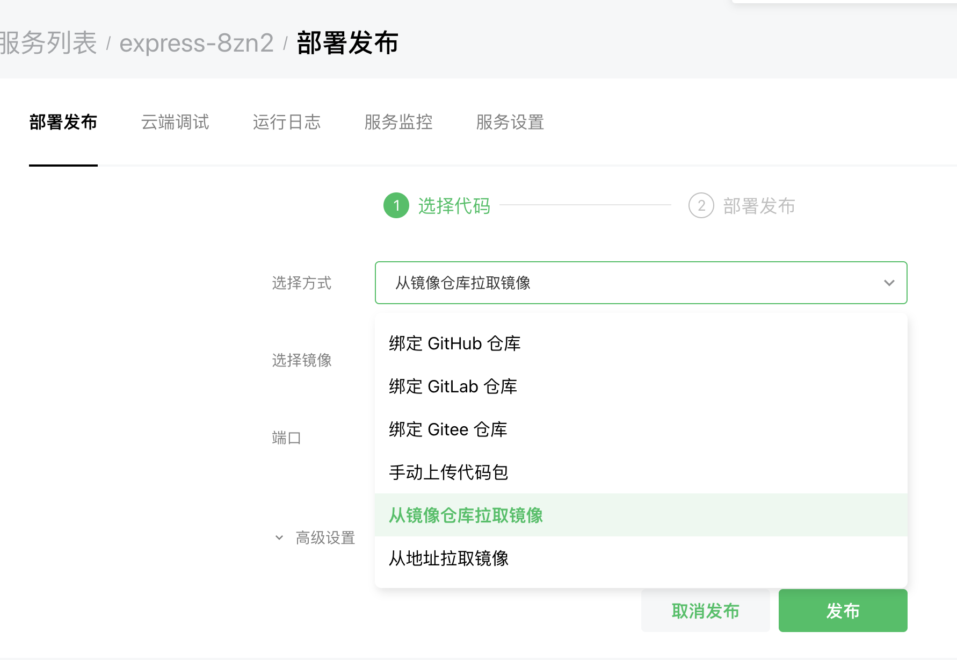The height and width of the screenshot is (660, 957).
Task: Open the 选择方式 dropdown arrow
Action: click(x=889, y=283)
